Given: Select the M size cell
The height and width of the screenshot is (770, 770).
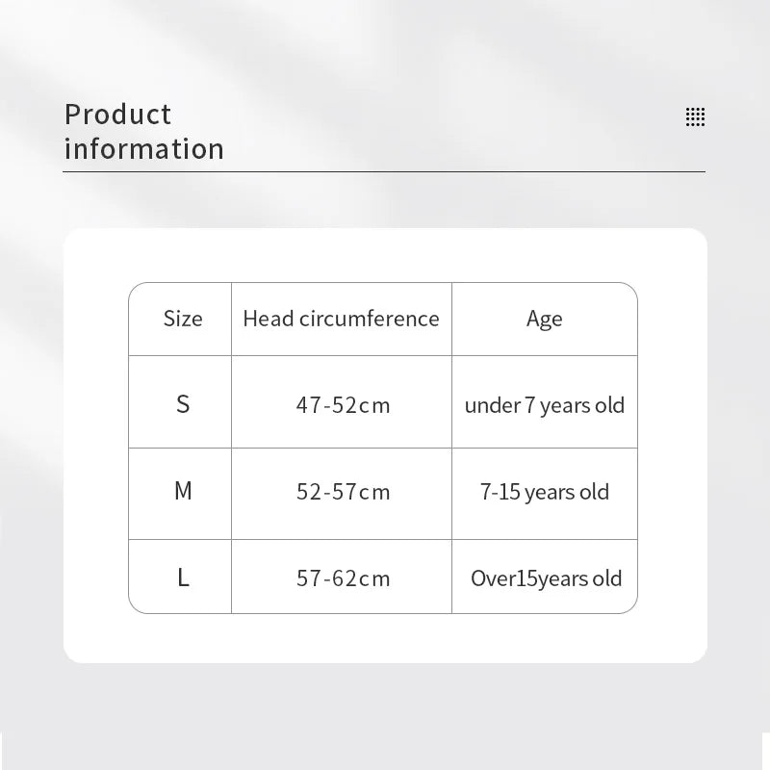Looking at the screenshot, I should 183,491.
